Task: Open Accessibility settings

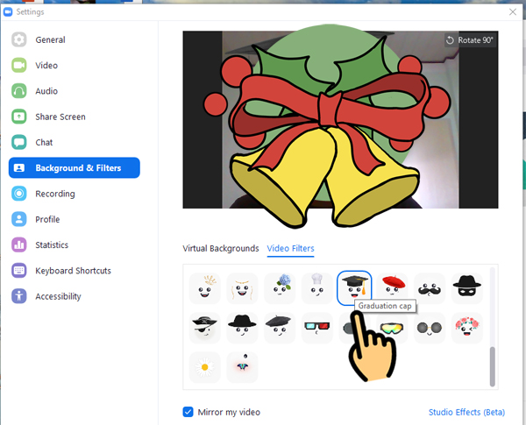Action: click(58, 296)
